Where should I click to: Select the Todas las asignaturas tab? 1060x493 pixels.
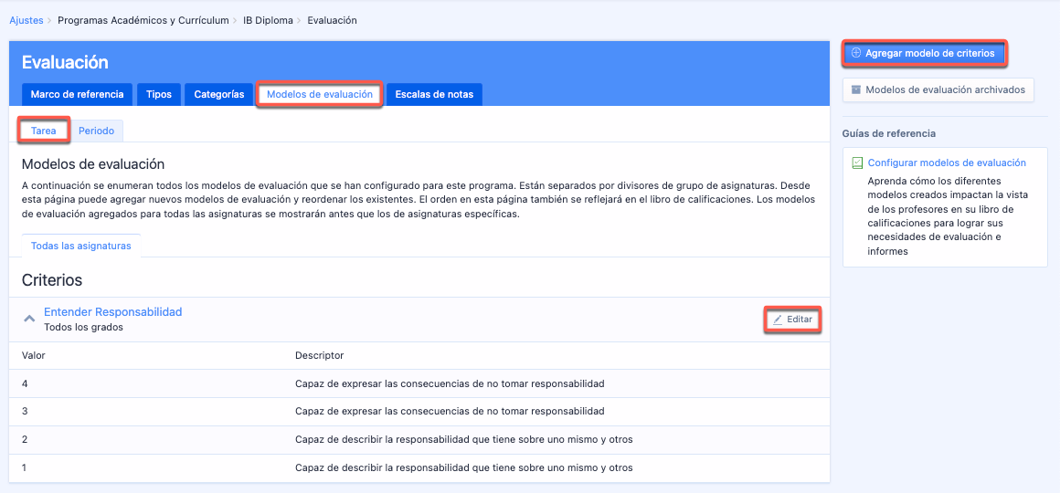[x=80, y=246]
